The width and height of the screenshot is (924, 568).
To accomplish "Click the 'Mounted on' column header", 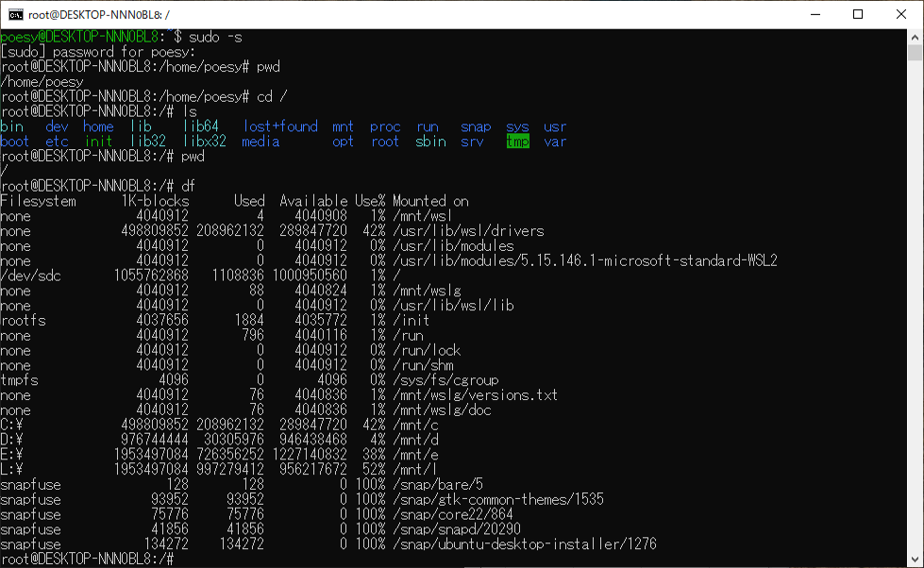I will [430, 201].
